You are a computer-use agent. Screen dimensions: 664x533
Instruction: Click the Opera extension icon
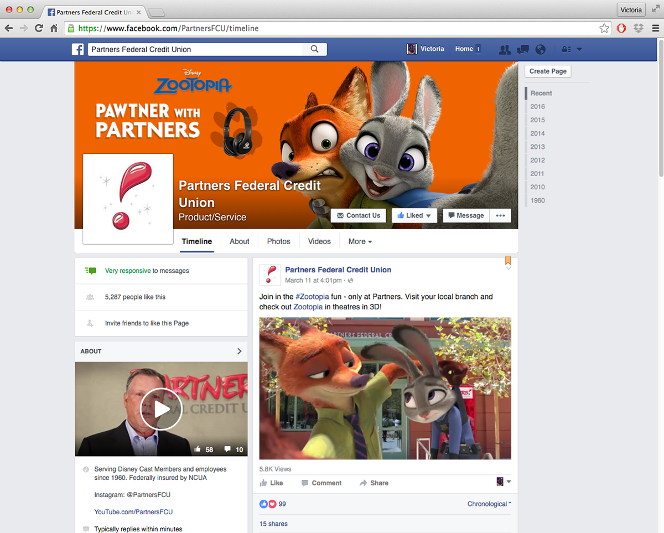622,28
